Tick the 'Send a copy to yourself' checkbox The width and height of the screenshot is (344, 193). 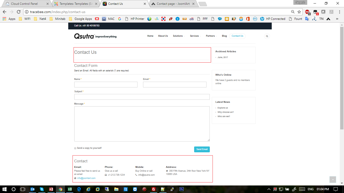click(75, 148)
